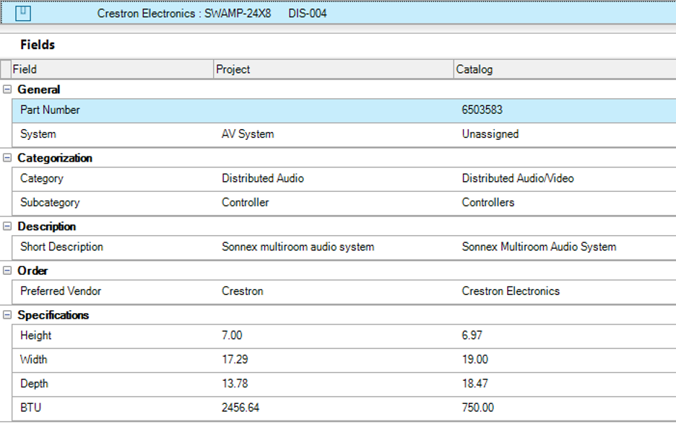
Task: Click the Distributed Audio/Video catalog value
Action: point(518,179)
